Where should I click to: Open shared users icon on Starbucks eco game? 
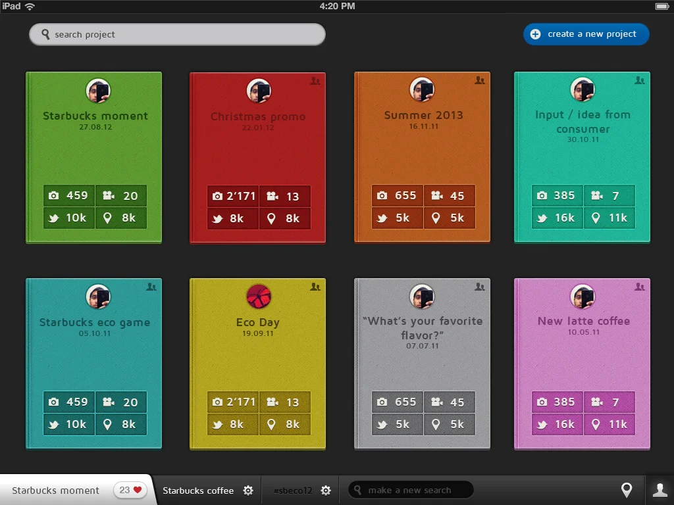click(151, 287)
